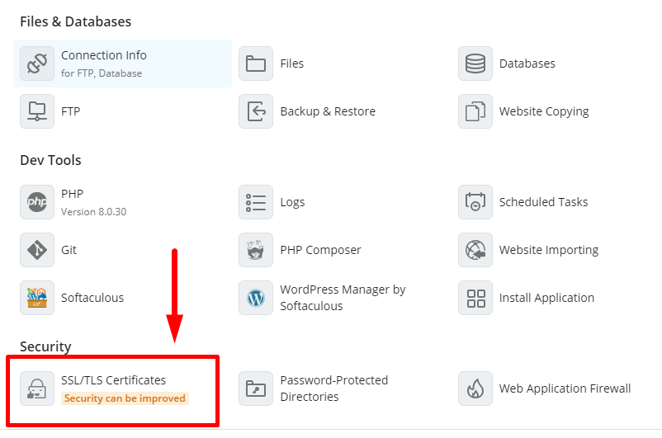Open the Databases cylinder icon
662x438 pixels.
[475, 64]
